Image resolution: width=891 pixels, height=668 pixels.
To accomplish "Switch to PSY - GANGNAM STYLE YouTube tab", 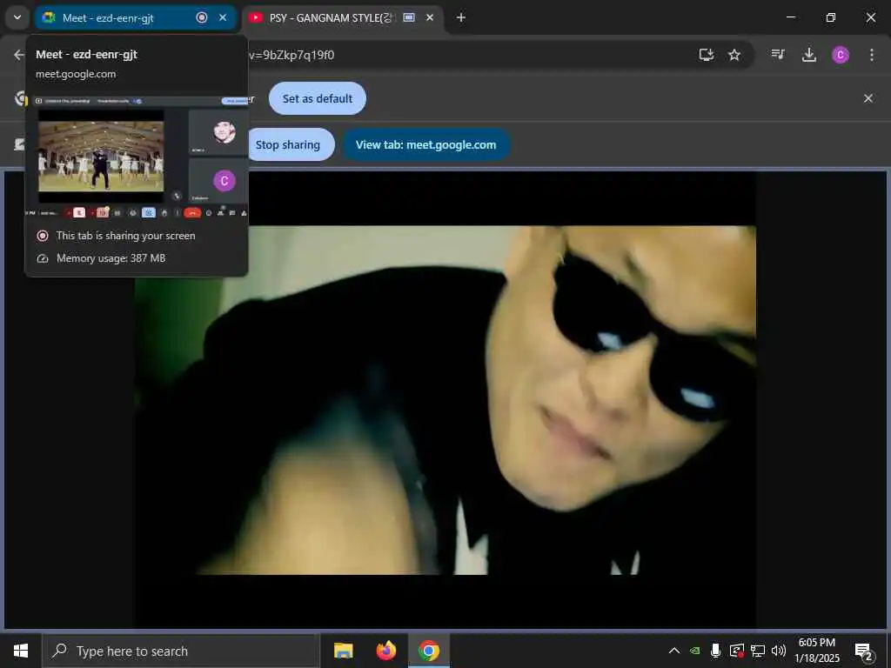I will tap(344, 17).
